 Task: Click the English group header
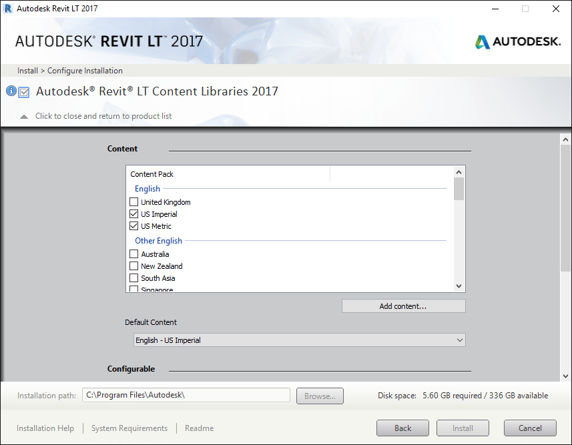point(148,189)
